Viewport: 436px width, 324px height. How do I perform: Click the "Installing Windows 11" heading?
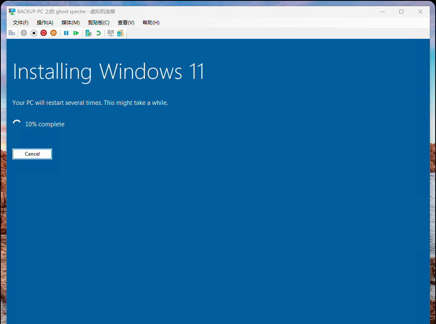pyautogui.click(x=109, y=72)
